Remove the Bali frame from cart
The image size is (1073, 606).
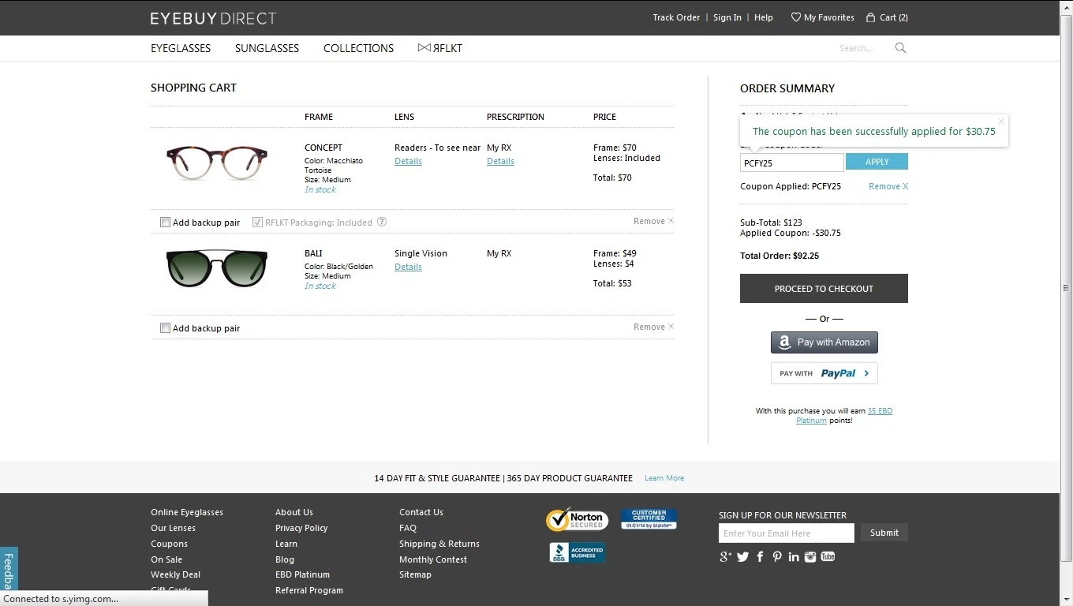coord(653,327)
